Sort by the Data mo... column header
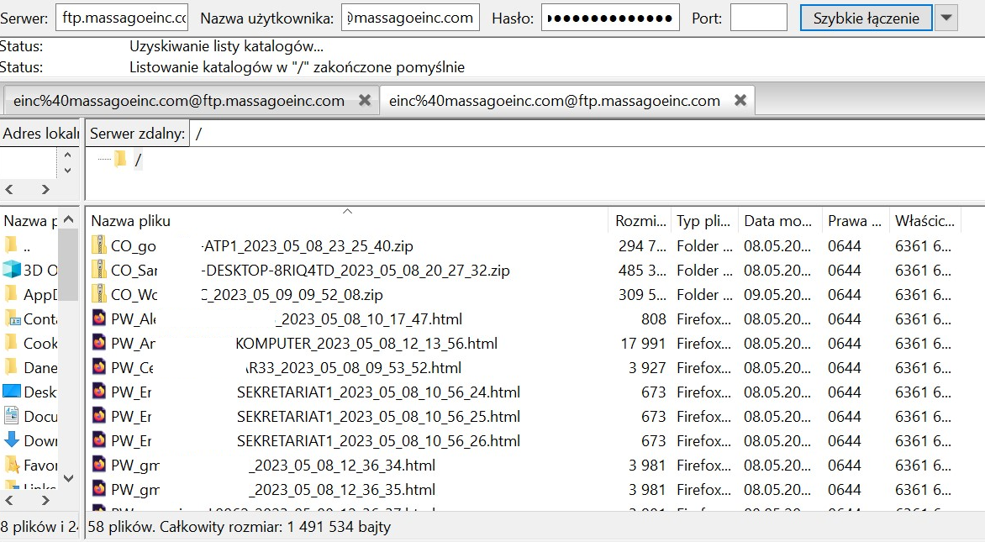The height and width of the screenshot is (542, 985). [x=780, y=220]
